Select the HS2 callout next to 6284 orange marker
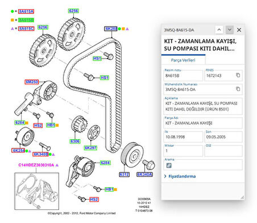 [x=38, y=125]
